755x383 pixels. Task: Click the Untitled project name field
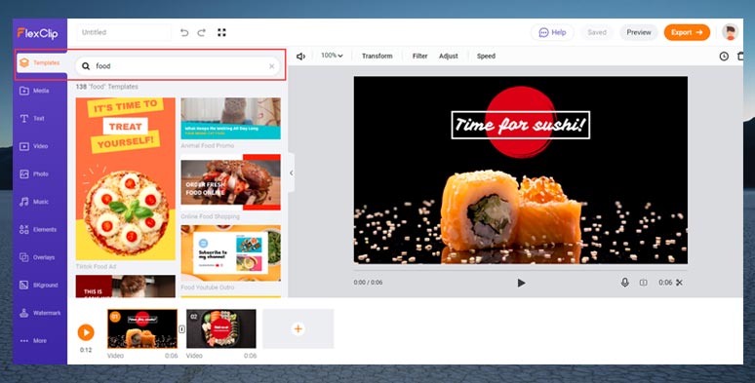[124, 32]
